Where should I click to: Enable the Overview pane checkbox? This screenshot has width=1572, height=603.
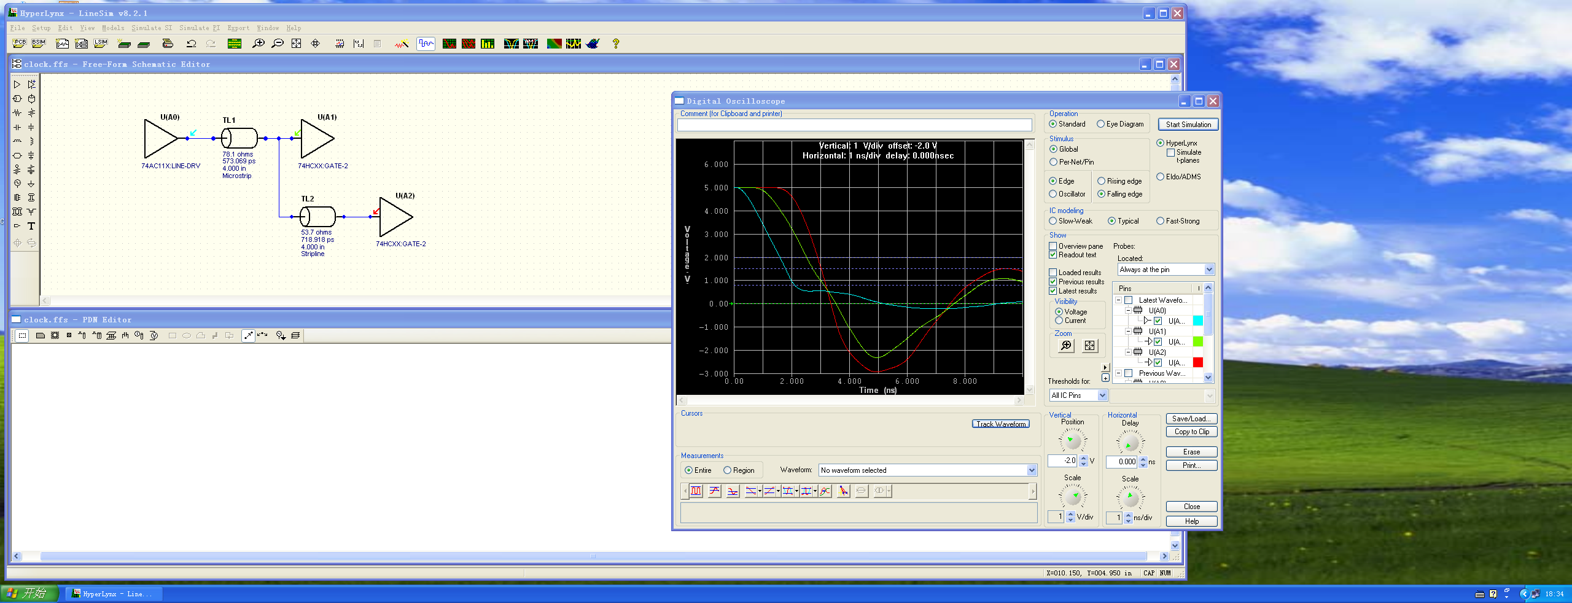pos(1053,246)
